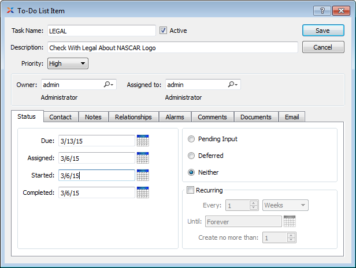Open the Completed date calendar picker
The height and width of the screenshot is (268, 356).
[143, 192]
